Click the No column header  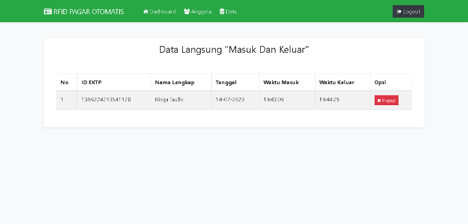click(67, 82)
